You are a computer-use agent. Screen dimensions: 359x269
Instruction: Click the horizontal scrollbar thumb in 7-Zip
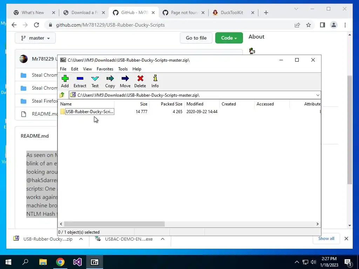pos(114,224)
